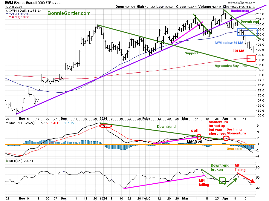
Task: Click the MFI Falling text above the red arrow
Action: click(240, 168)
